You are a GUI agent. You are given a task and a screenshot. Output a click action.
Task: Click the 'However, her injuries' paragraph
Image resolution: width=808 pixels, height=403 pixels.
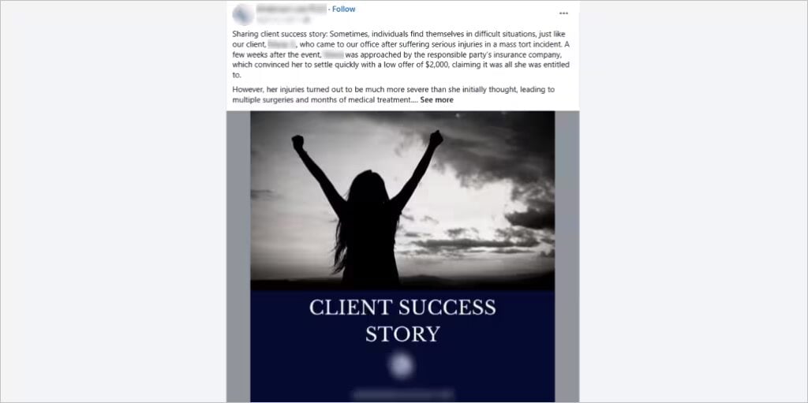click(393, 95)
